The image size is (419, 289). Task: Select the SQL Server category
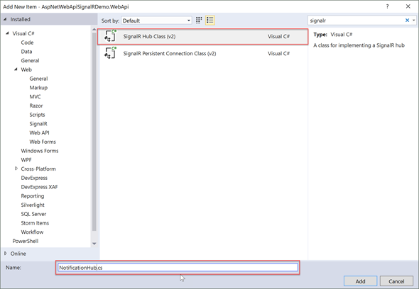point(33,214)
